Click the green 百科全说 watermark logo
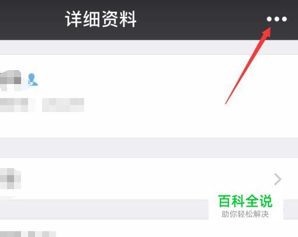Image resolution: width=298 pixels, height=237 pixels. click(x=245, y=201)
